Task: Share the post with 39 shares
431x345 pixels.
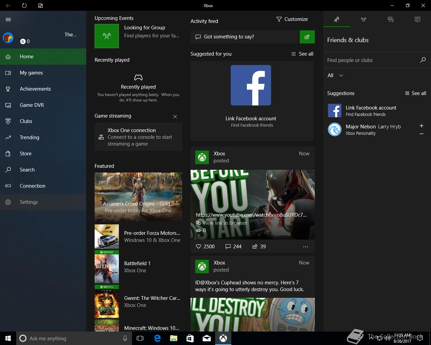Action: 259,247
